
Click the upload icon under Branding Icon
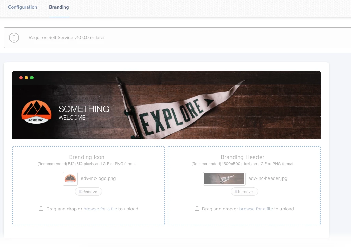pyautogui.click(x=41, y=208)
